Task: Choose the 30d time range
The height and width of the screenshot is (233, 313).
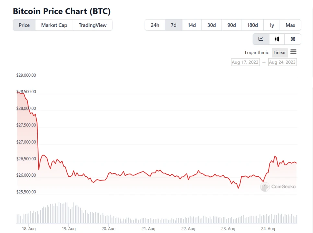Action: click(x=212, y=25)
